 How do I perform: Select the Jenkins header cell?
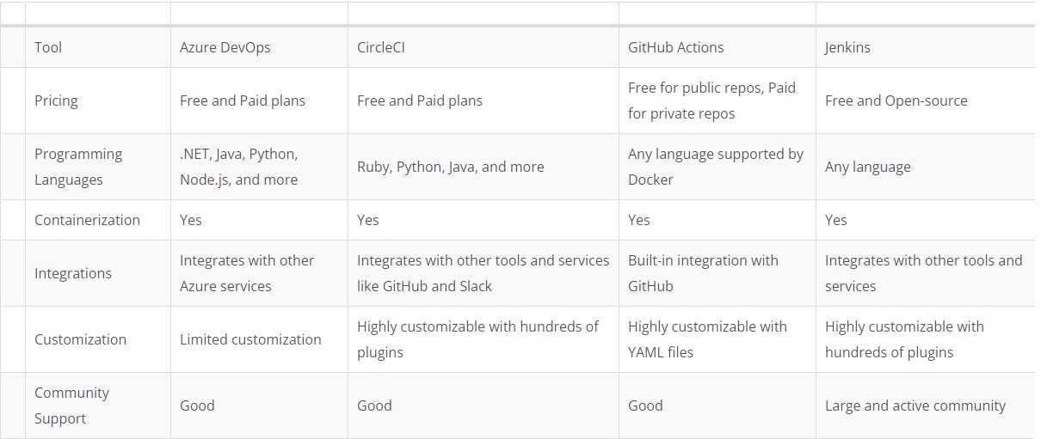click(x=926, y=47)
